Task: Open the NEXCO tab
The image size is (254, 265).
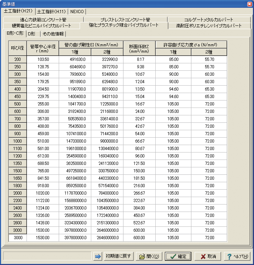Action: tap(77, 12)
